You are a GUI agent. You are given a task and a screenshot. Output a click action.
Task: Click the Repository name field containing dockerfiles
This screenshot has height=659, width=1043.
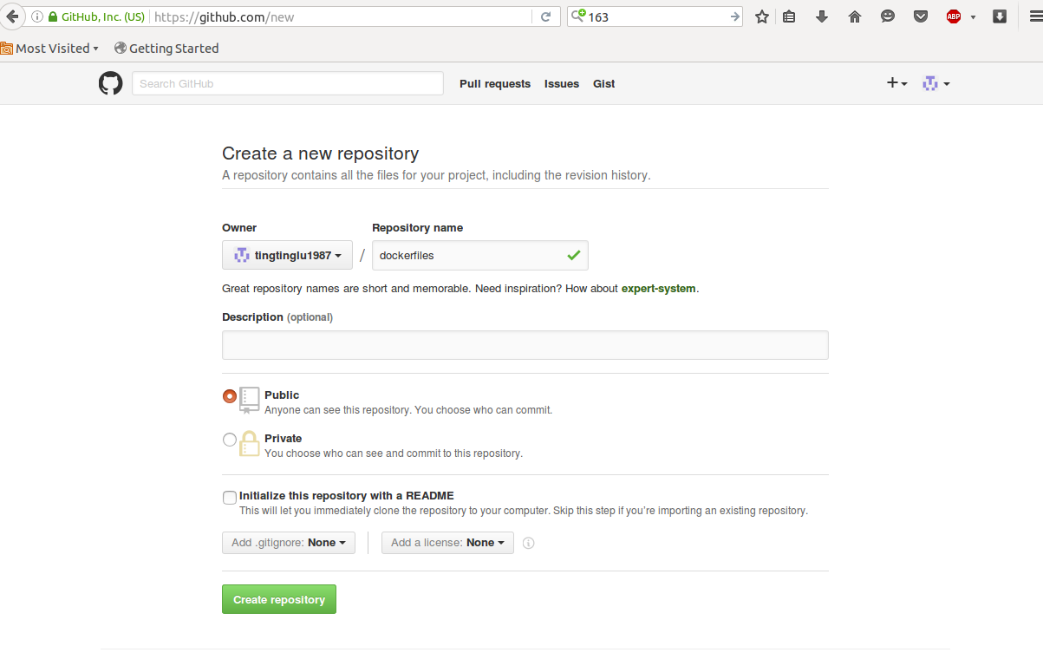pyautogui.click(x=480, y=256)
